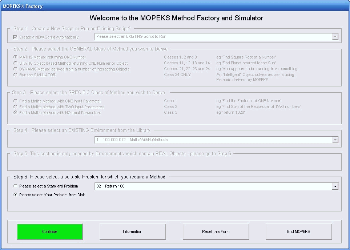The height and width of the screenshot is (250, 350).
Task: Open the EXISTING Script to Run dropdown
Action: pos(335,37)
